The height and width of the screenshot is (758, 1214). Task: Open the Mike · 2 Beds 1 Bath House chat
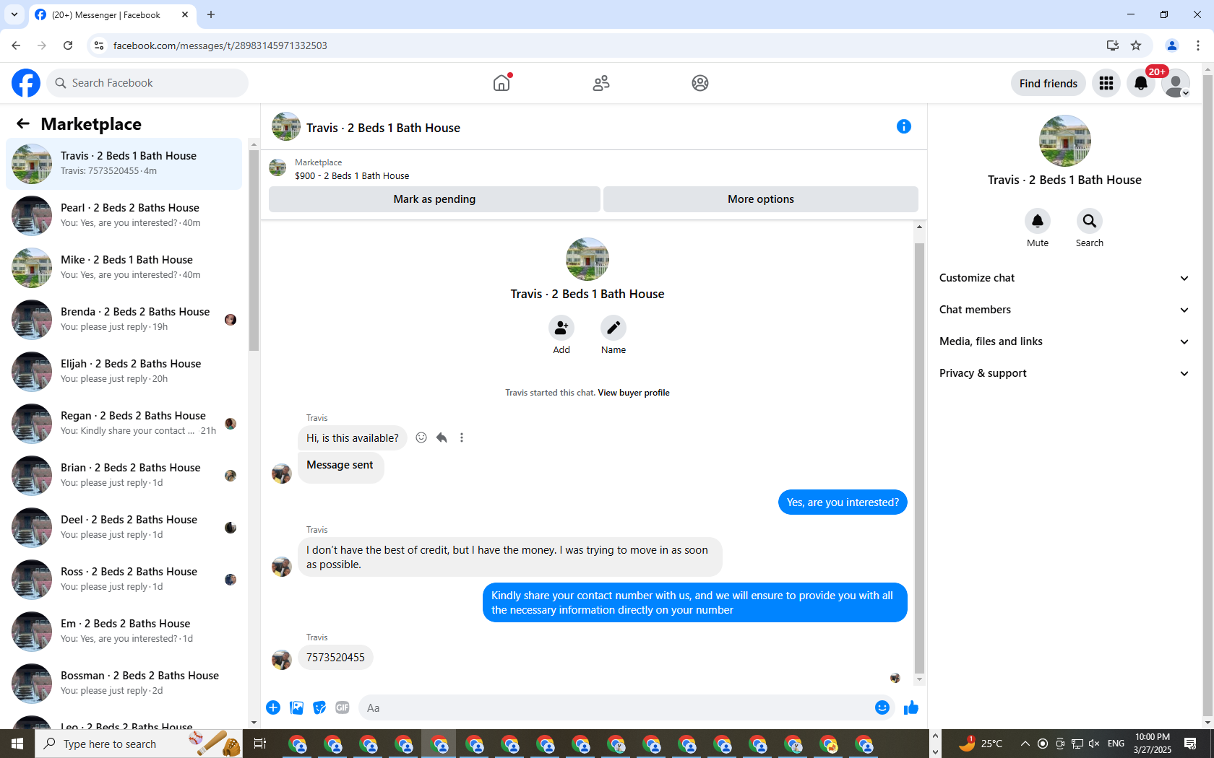(124, 267)
